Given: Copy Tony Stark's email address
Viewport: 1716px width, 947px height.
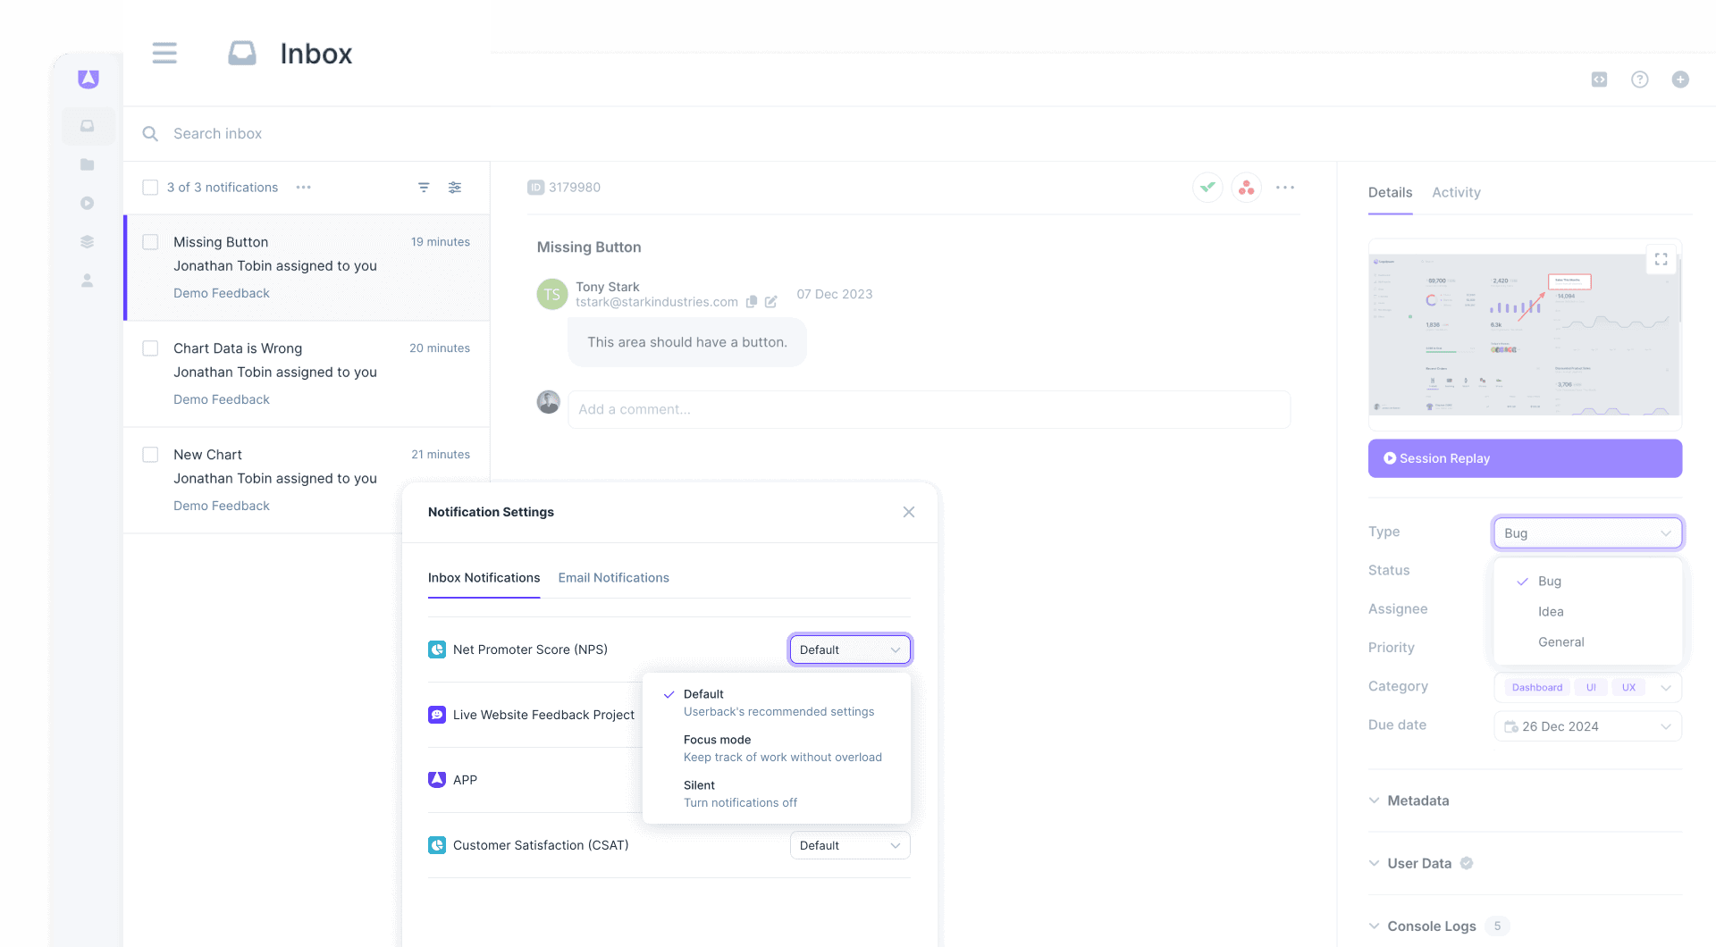Looking at the screenshot, I should [752, 302].
